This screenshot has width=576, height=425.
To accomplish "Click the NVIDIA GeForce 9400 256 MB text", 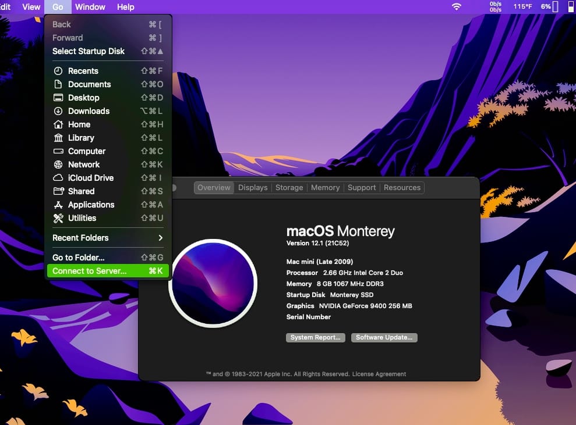I will (366, 306).
